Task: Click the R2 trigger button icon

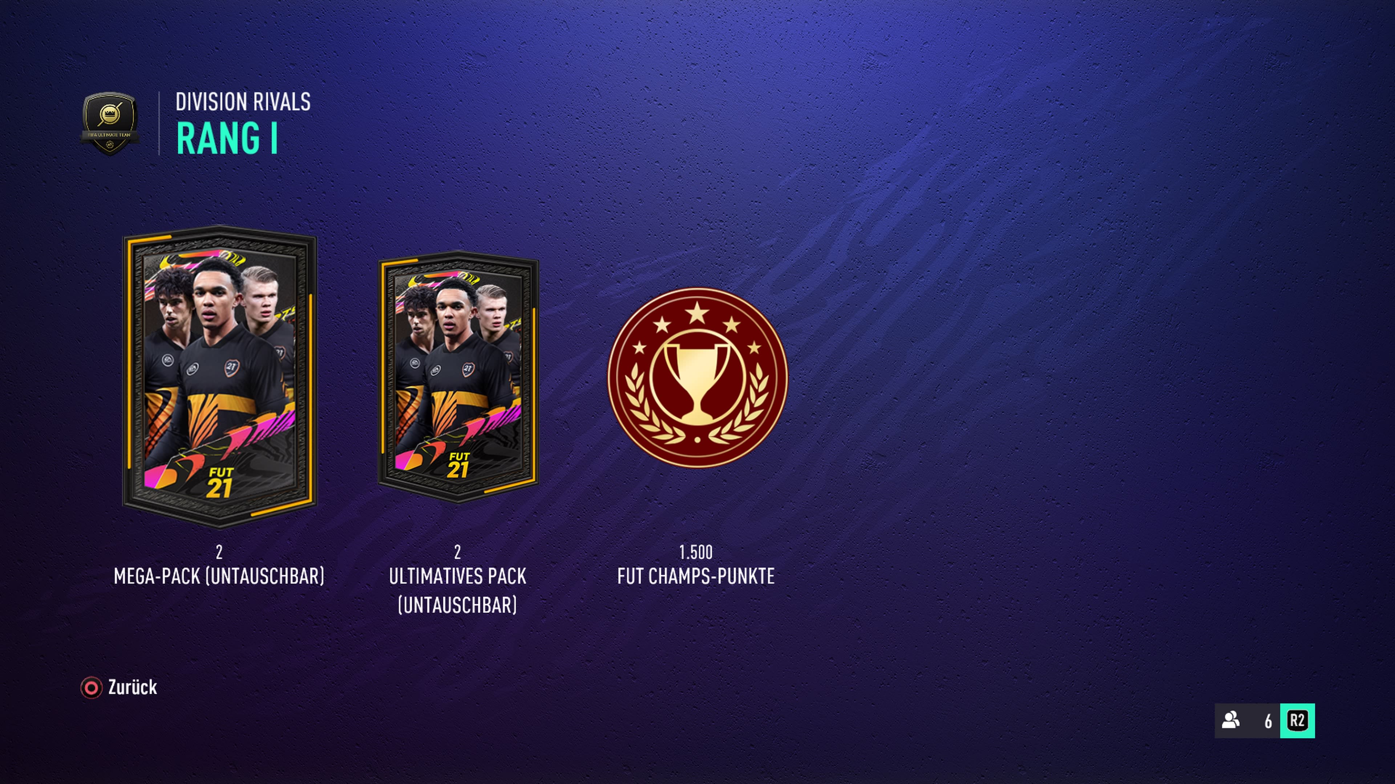Action: tap(1297, 721)
